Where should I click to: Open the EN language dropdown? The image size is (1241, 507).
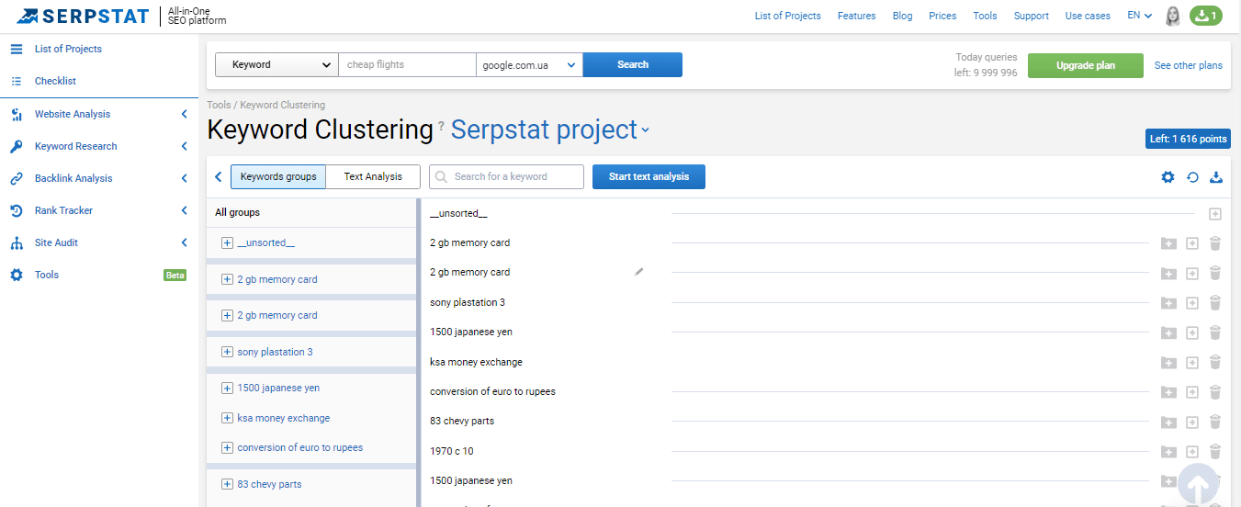(1140, 16)
